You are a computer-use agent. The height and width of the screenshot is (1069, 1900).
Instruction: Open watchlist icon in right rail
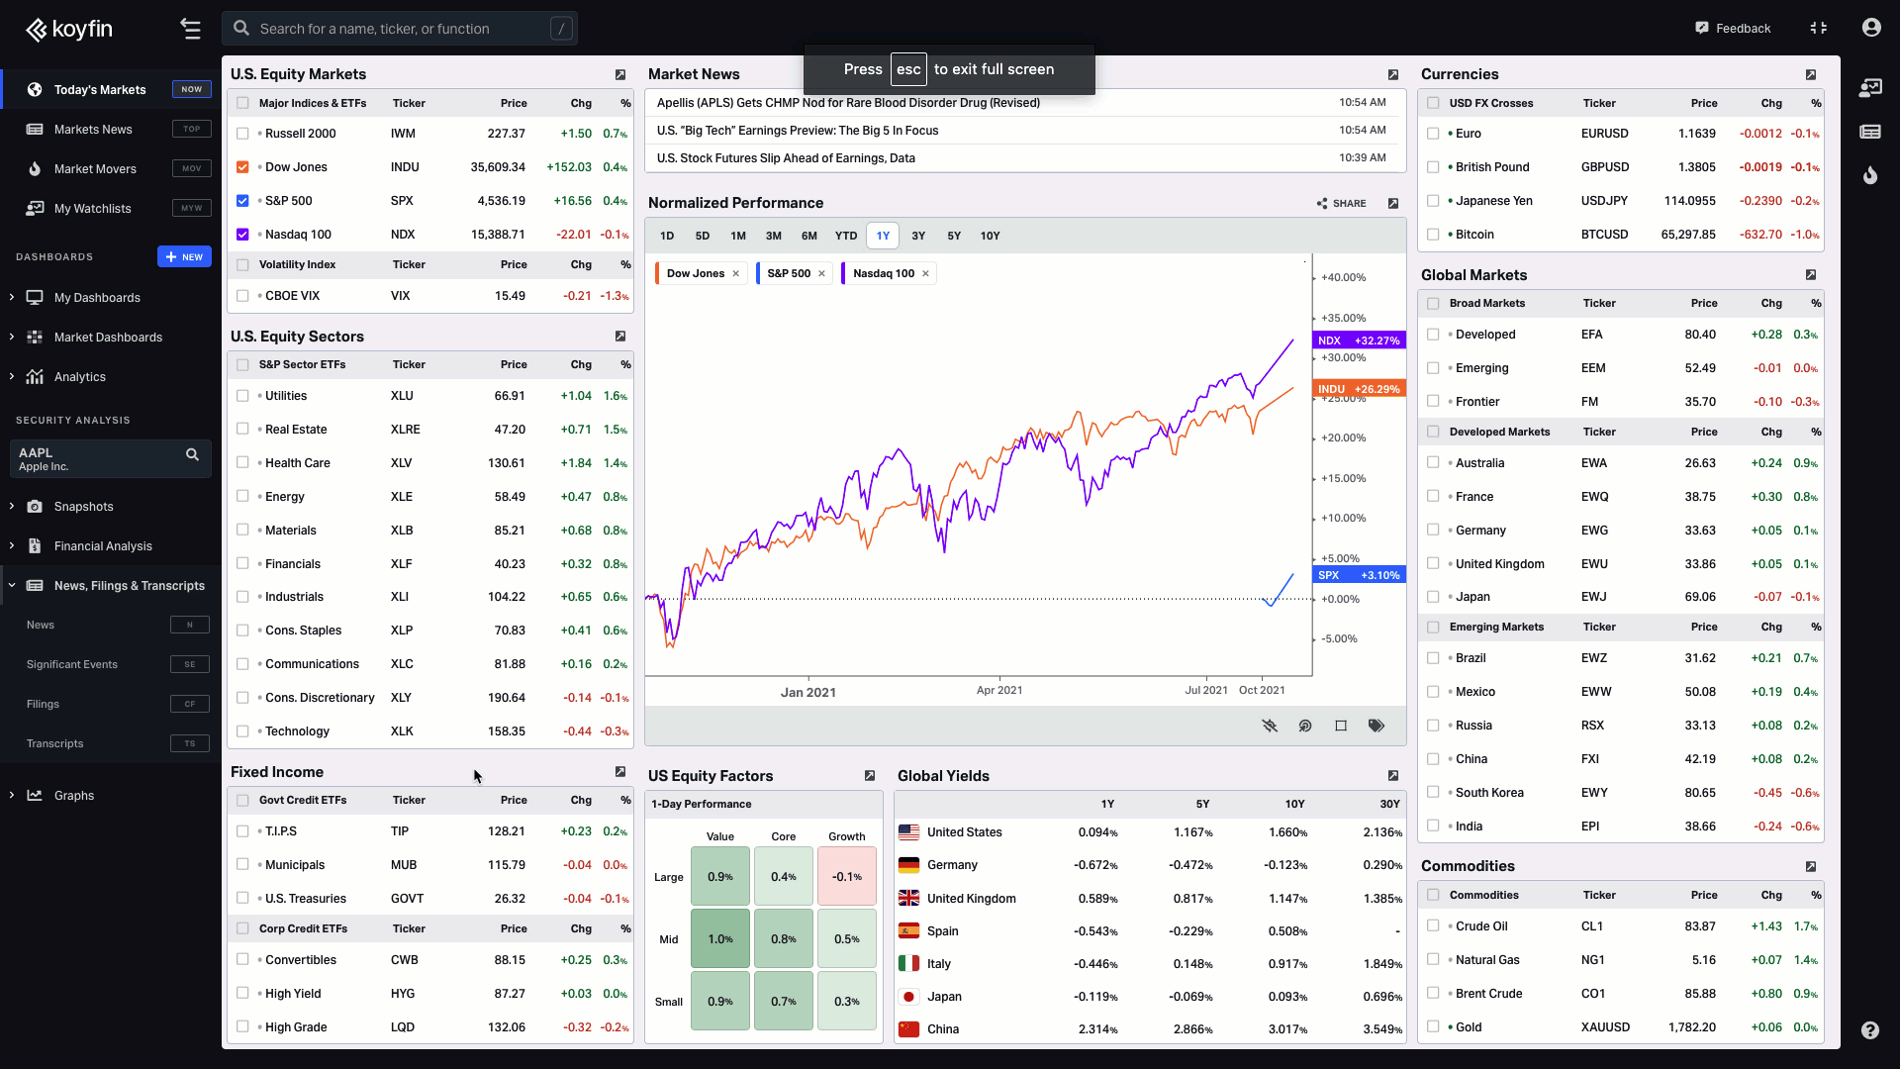1870,88
